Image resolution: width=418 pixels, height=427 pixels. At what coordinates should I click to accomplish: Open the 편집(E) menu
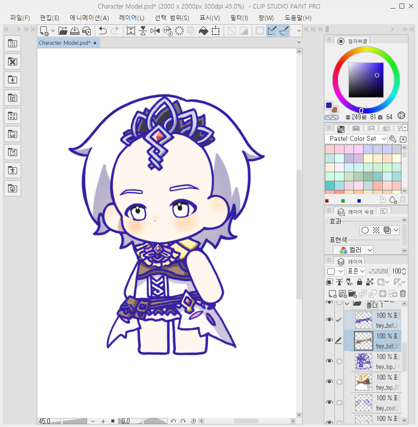coord(49,18)
